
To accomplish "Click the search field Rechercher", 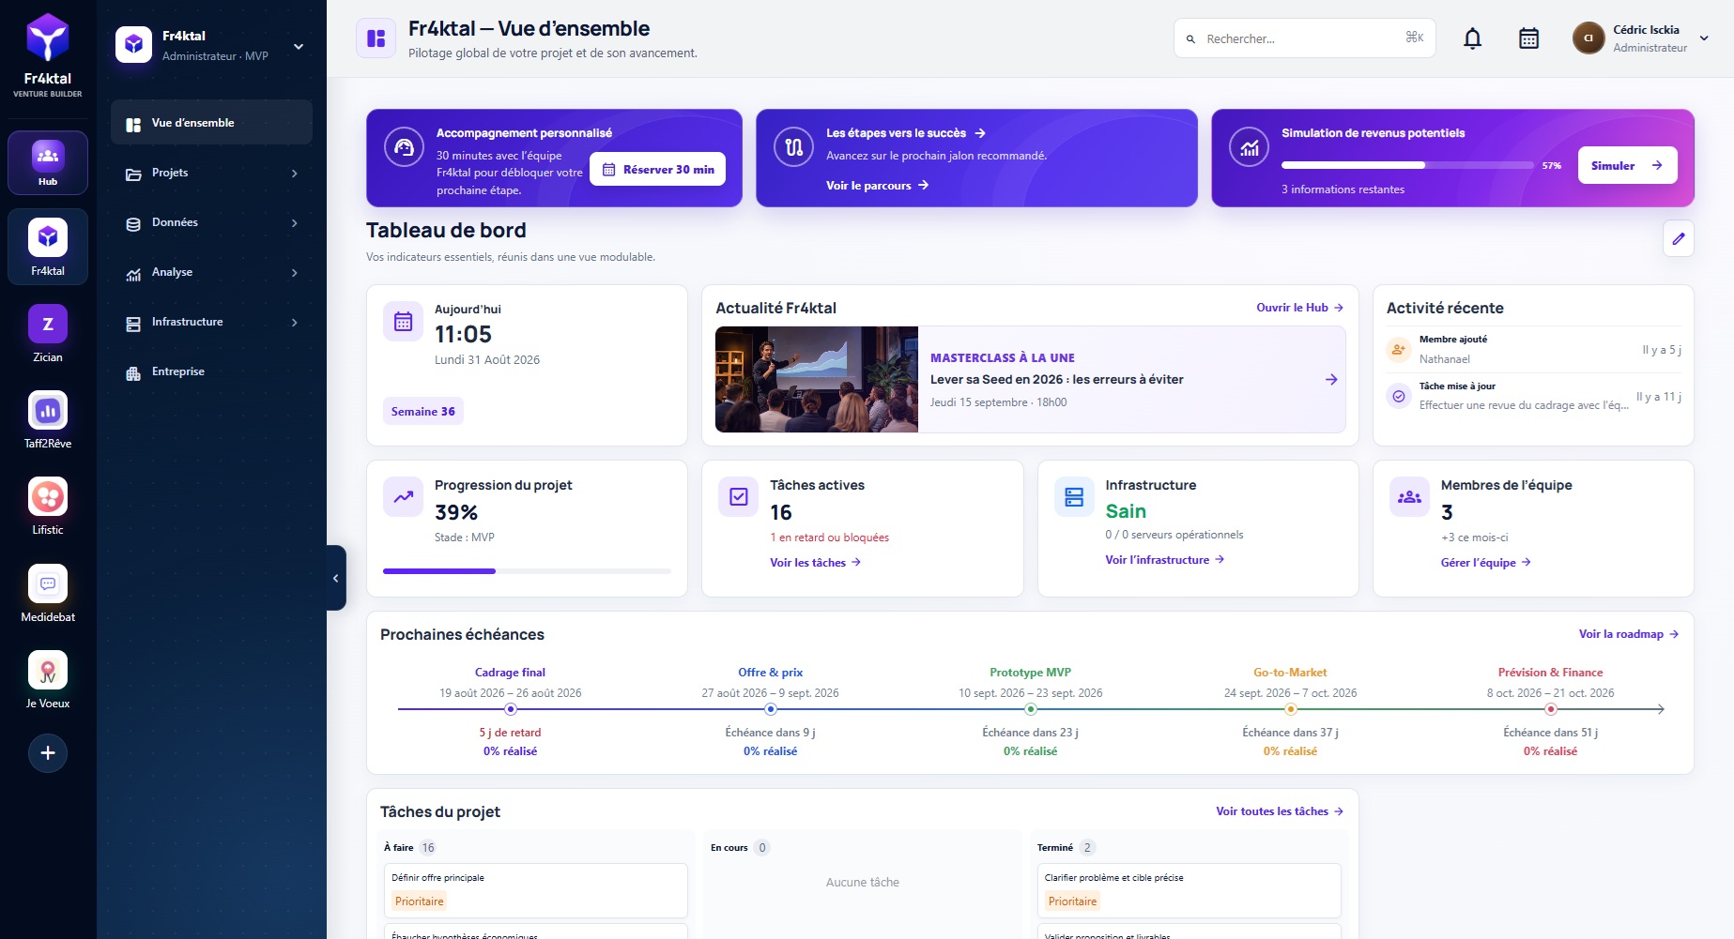I will [1304, 38].
